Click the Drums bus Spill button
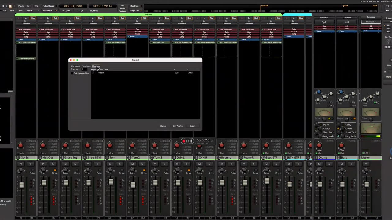 324,22
